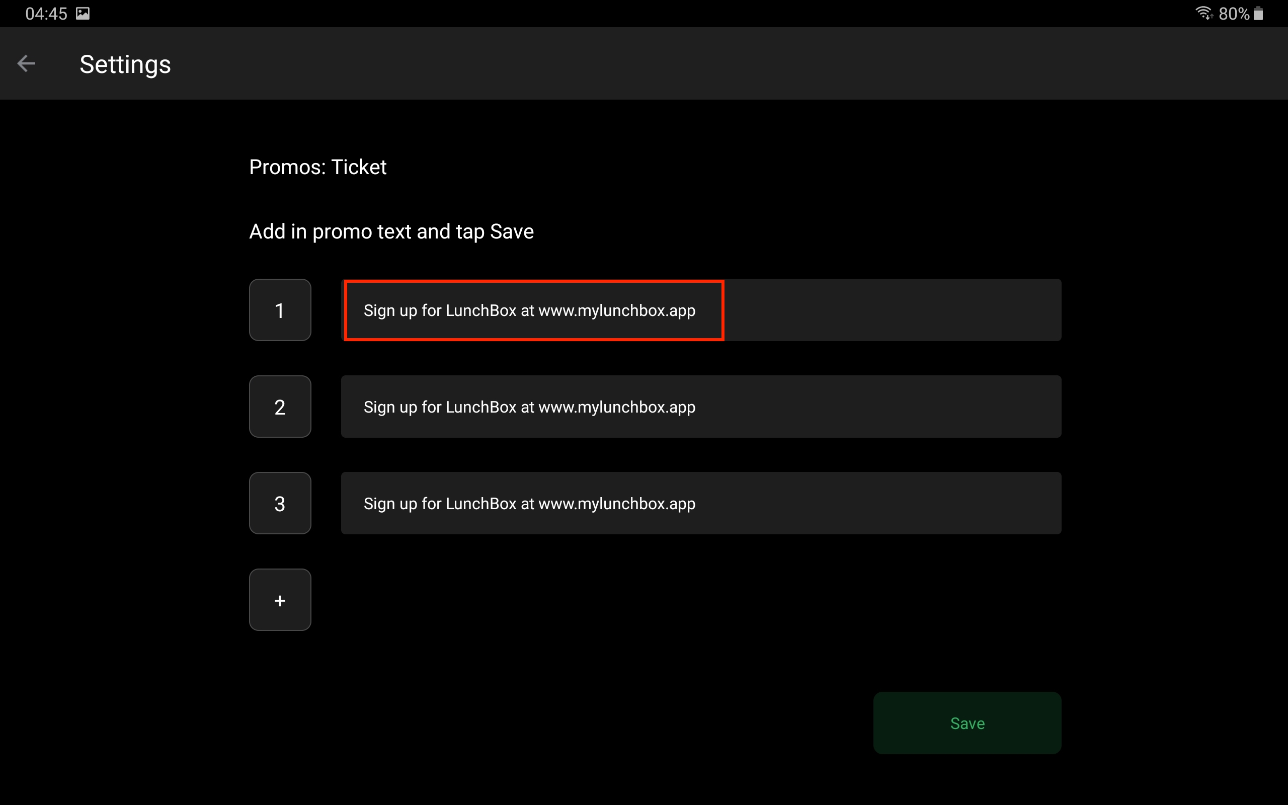Tap the 80% battery percentage
The height and width of the screenshot is (805, 1288).
[x=1234, y=13]
